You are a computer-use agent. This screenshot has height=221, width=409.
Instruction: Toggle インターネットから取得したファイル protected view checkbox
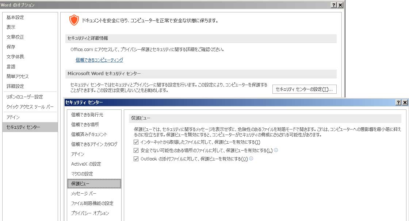(136, 142)
